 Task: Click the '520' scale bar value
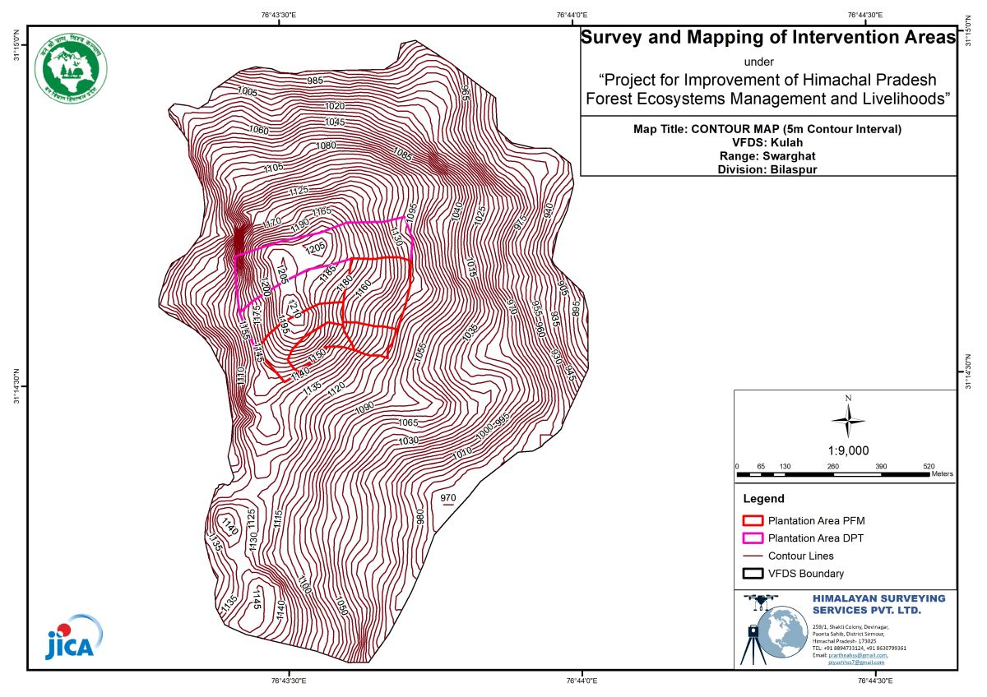coord(929,466)
